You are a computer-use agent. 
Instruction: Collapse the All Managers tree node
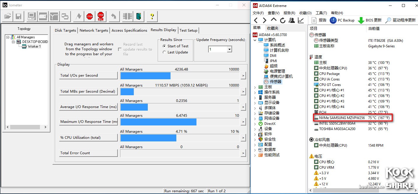[x=8, y=37]
